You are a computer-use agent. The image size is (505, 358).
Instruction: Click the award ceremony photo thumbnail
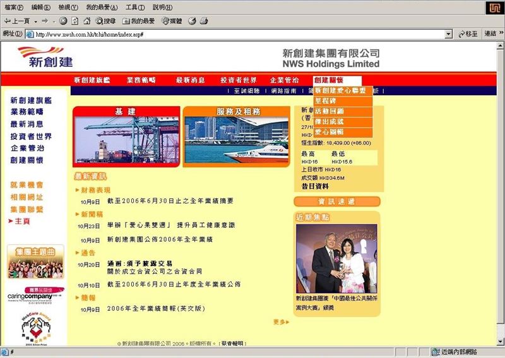(x=336, y=258)
